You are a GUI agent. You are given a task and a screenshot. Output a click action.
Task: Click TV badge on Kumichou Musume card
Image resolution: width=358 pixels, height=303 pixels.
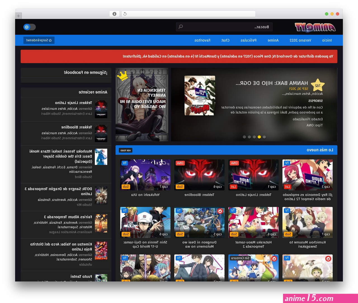tap(287, 210)
